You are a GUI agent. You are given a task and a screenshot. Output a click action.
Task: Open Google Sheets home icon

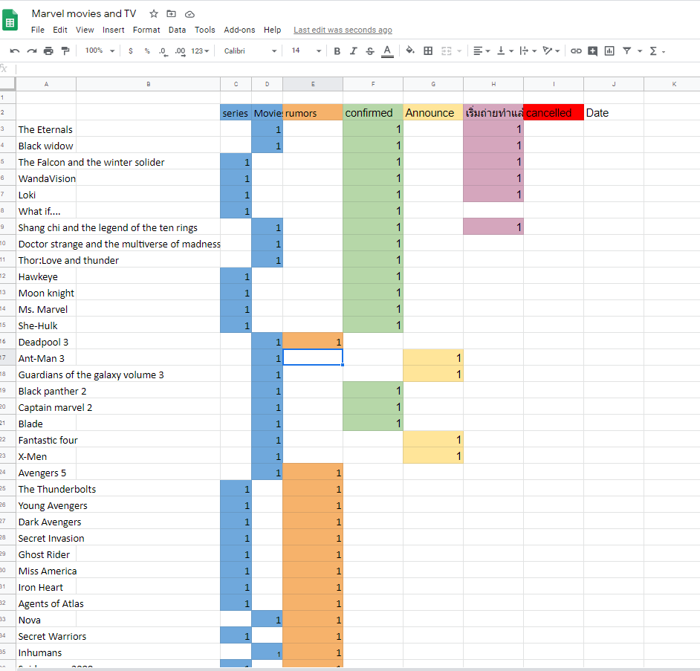[10, 21]
